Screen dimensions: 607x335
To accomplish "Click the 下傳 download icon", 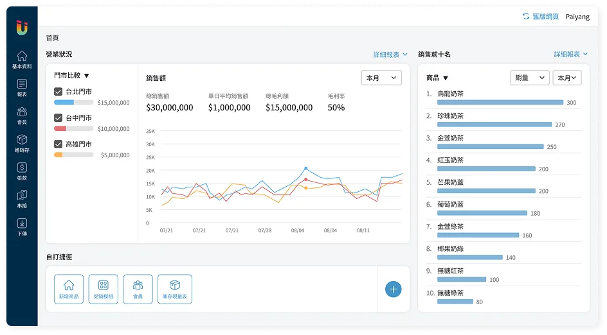I will [22, 227].
